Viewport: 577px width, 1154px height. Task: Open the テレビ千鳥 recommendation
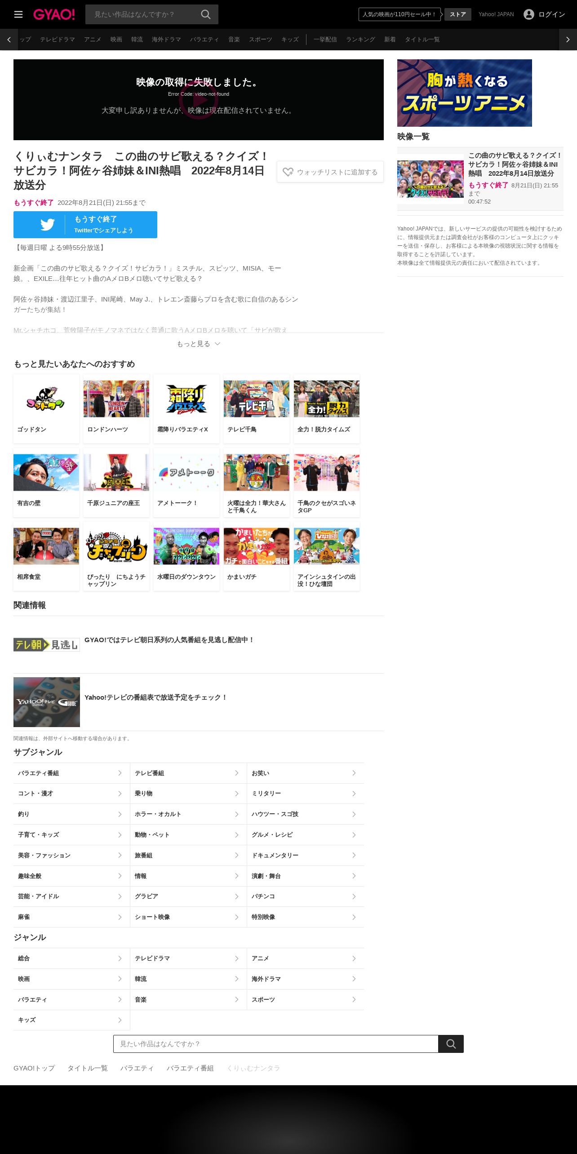(257, 409)
